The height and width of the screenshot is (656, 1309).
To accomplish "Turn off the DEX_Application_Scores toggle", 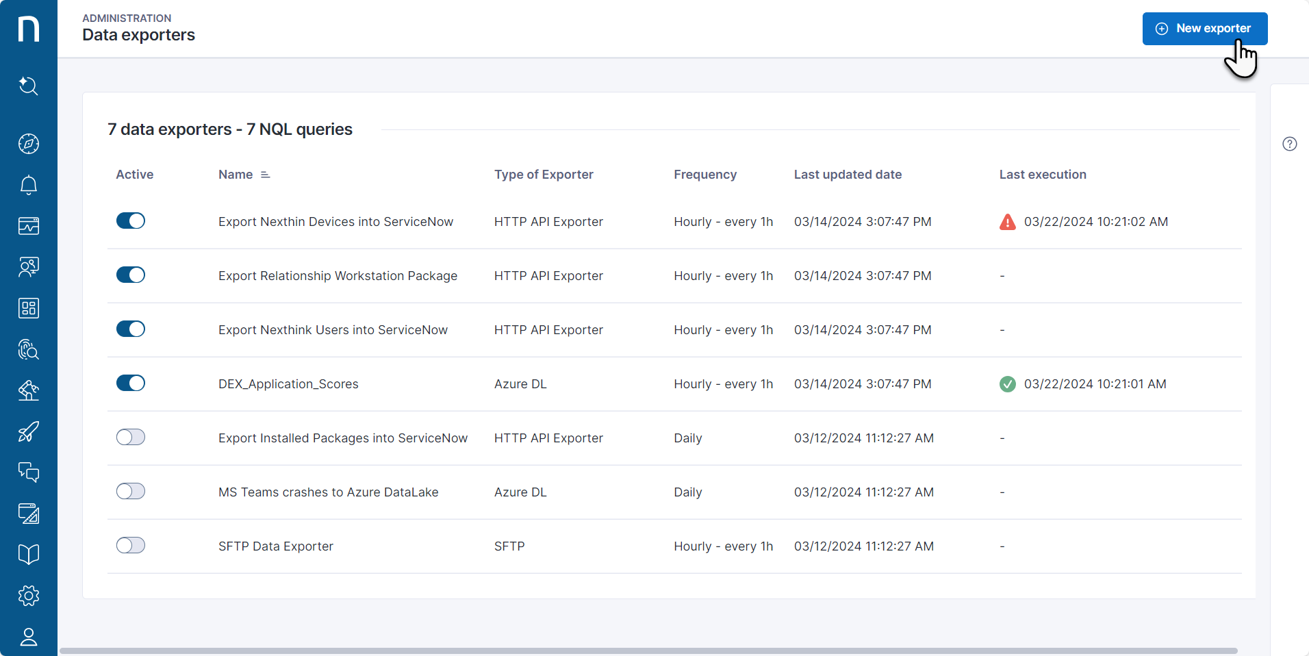I will click(x=131, y=383).
